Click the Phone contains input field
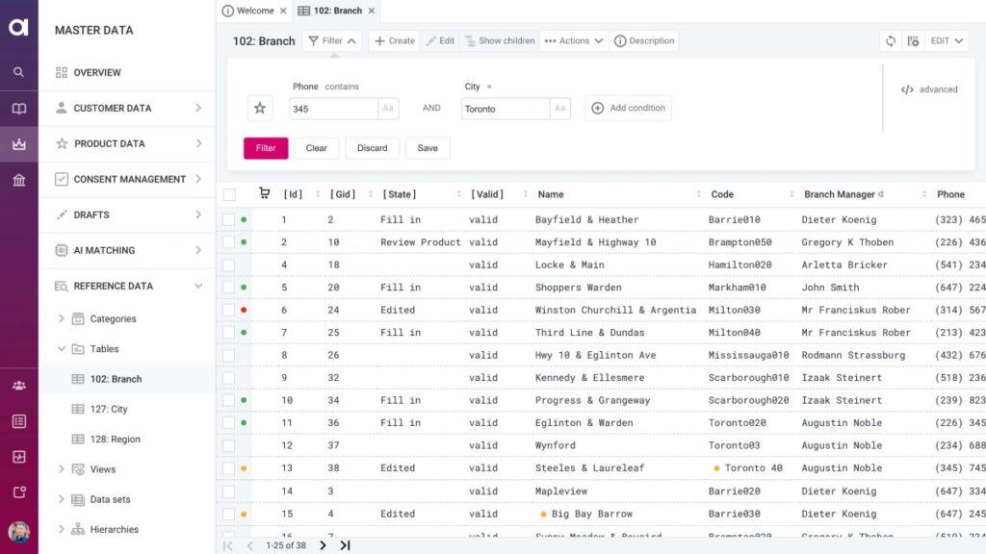The height and width of the screenshot is (554, 986). (333, 109)
